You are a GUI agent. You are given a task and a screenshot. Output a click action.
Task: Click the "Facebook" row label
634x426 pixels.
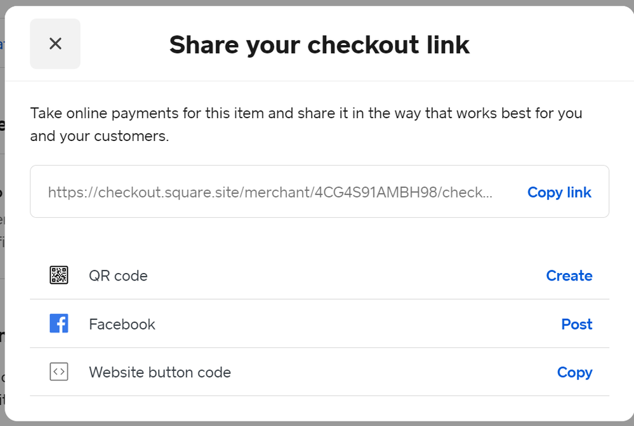[x=122, y=324]
